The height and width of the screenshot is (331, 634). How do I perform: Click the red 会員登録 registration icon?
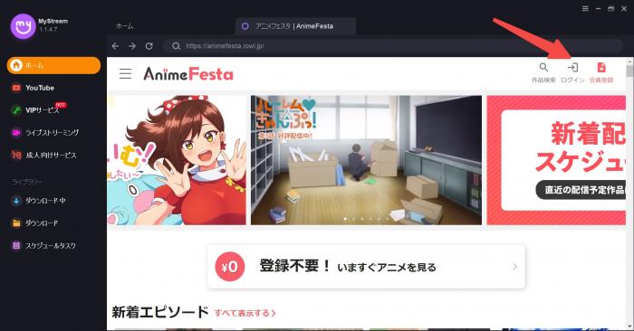pyautogui.click(x=601, y=67)
